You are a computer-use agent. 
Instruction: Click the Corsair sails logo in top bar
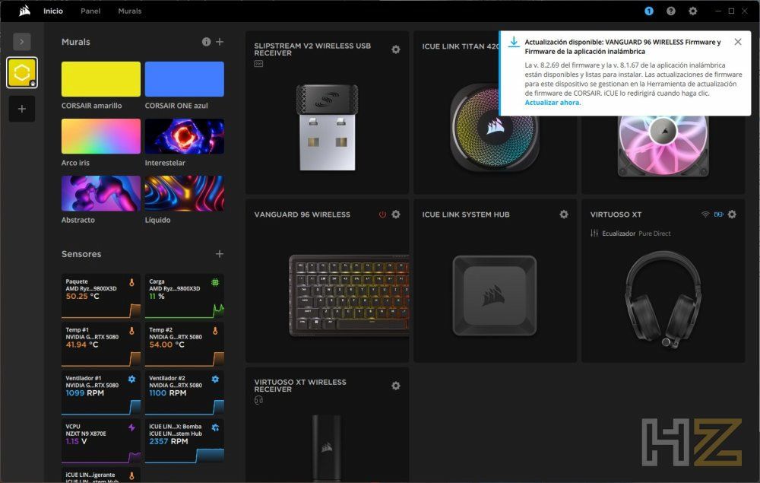[x=24, y=11]
